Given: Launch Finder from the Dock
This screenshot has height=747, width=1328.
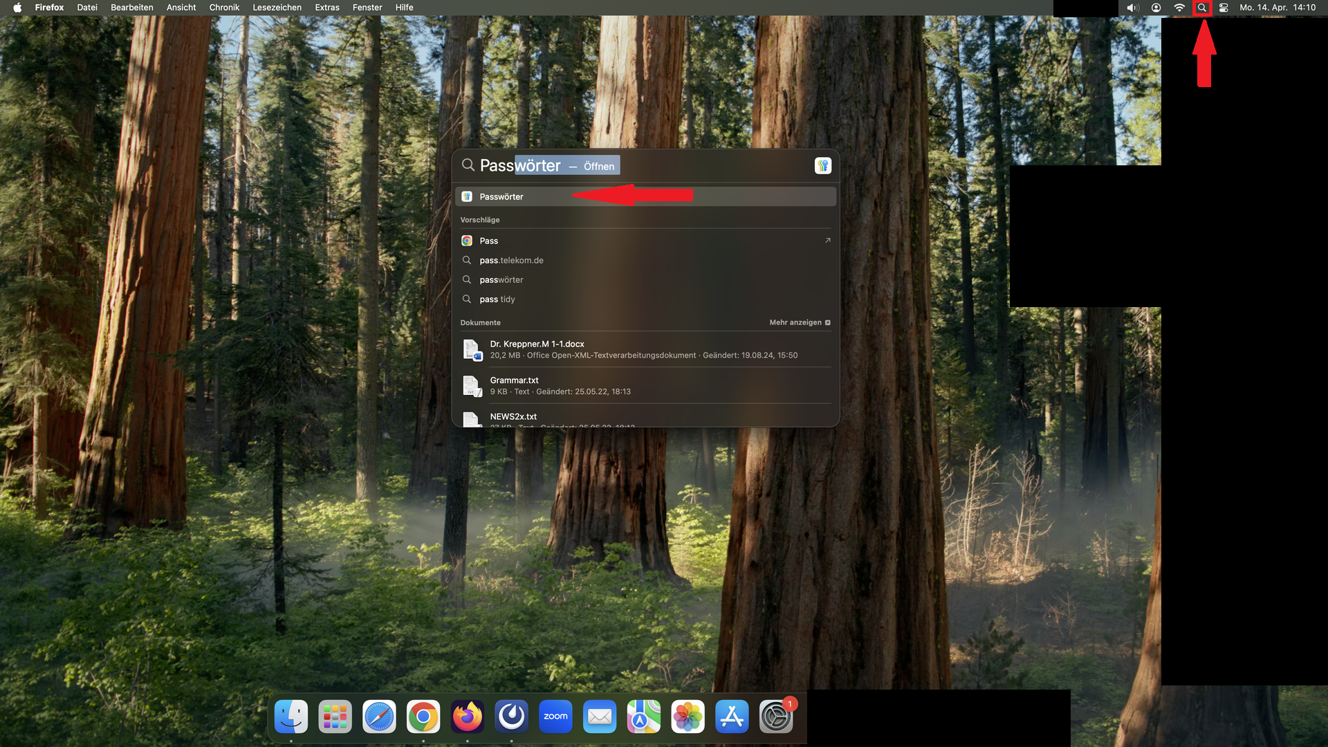Looking at the screenshot, I should pyautogui.click(x=291, y=717).
